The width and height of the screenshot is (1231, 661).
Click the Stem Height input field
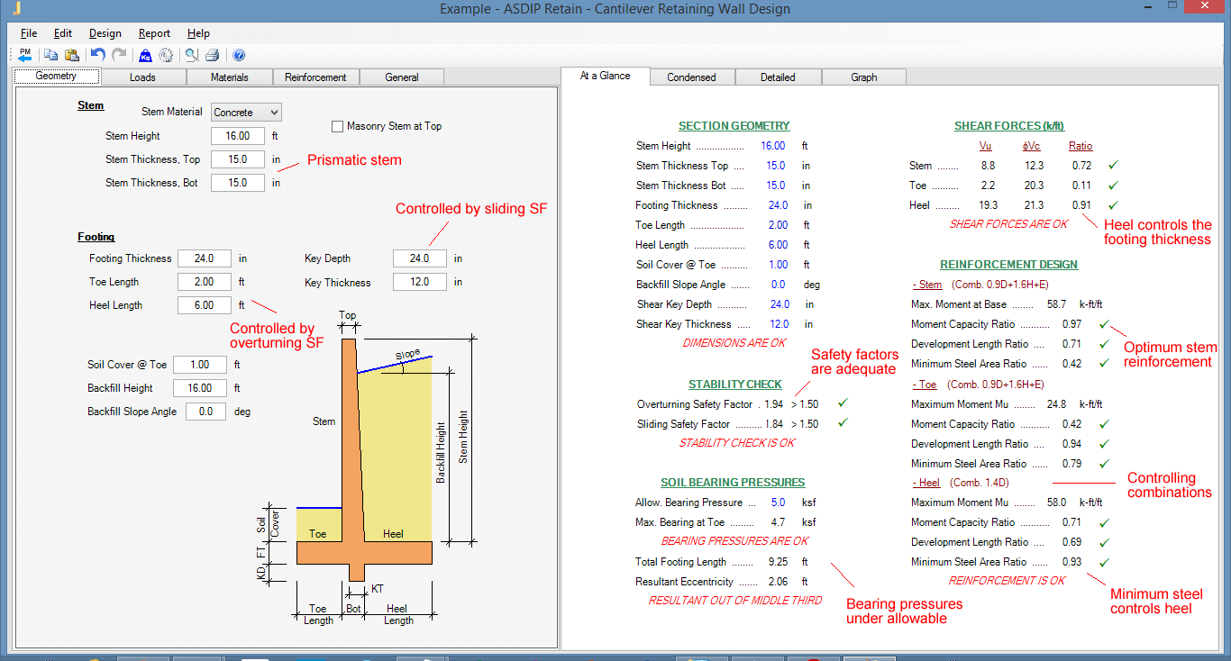tap(238, 136)
